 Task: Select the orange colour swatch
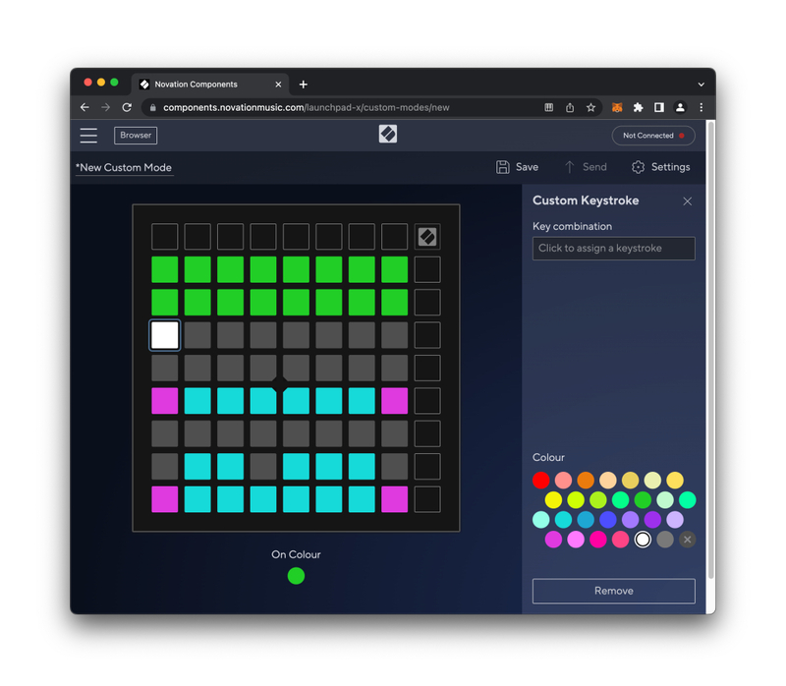tap(586, 480)
